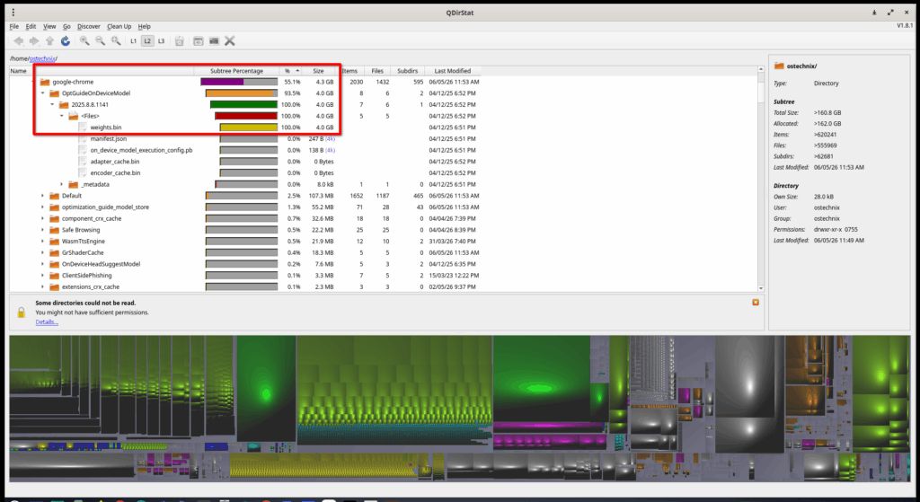
Task: Expand the WasmTtsEngine folder
Action: pos(43,241)
